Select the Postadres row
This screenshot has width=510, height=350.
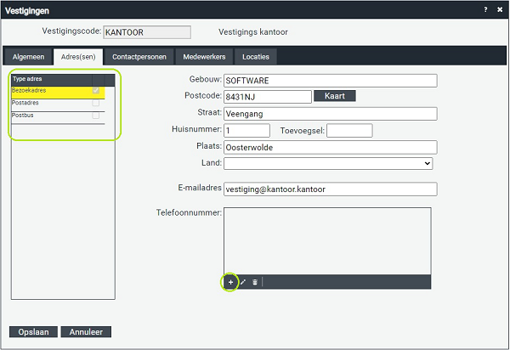[58, 105]
